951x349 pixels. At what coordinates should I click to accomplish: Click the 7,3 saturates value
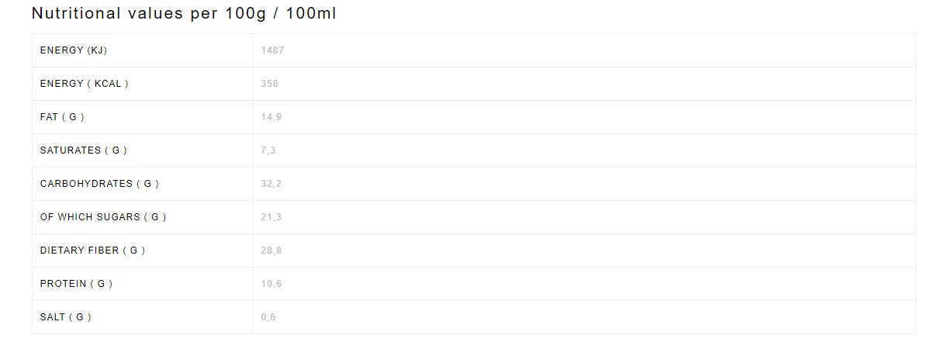click(268, 150)
